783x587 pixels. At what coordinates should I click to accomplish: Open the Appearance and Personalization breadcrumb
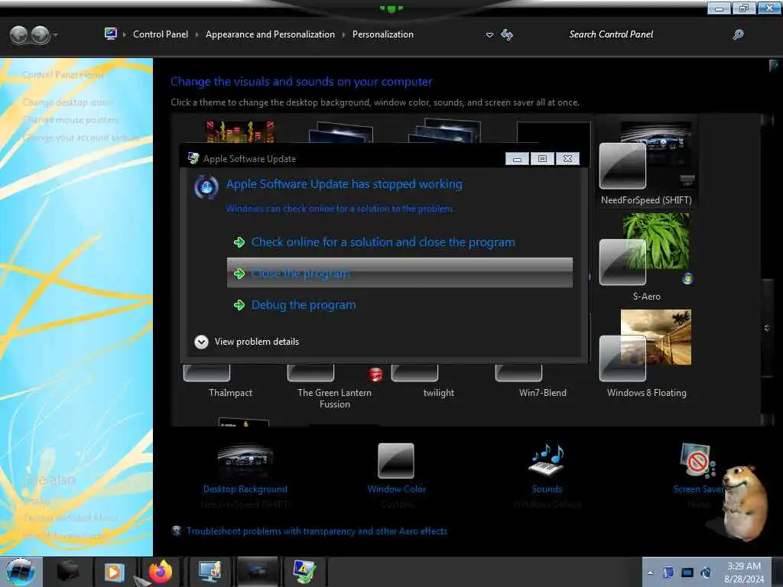coord(270,34)
